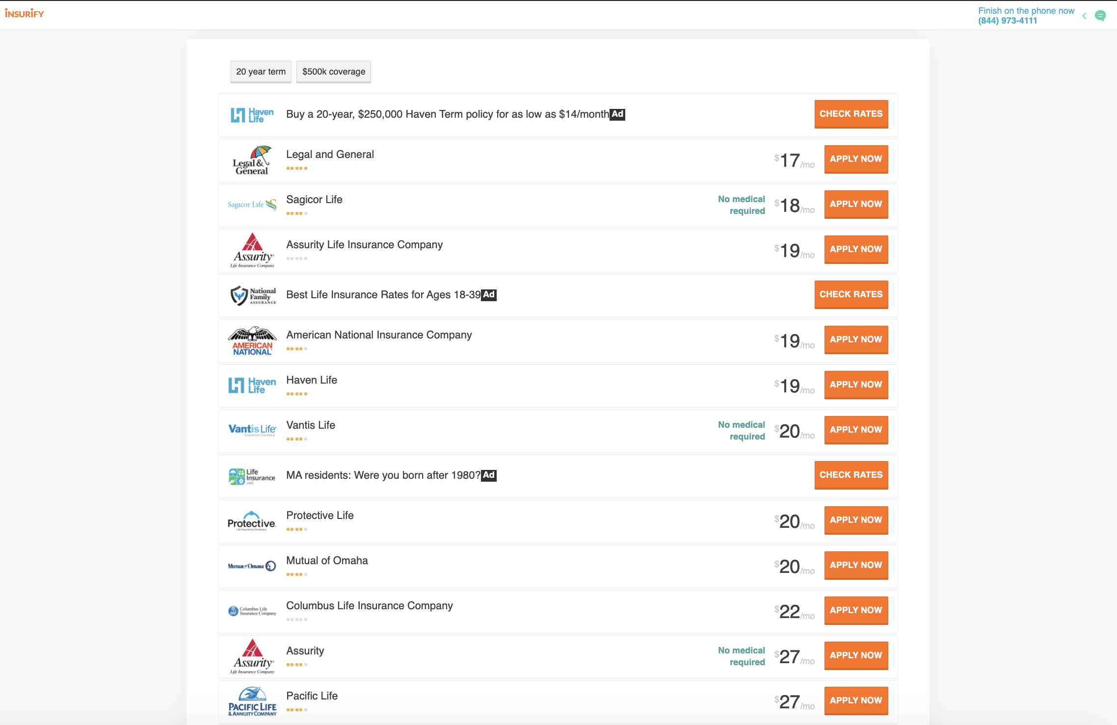This screenshot has width=1117, height=725.
Task: Apply now for Sagicor Life $18 plan
Action: (x=856, y=204)
